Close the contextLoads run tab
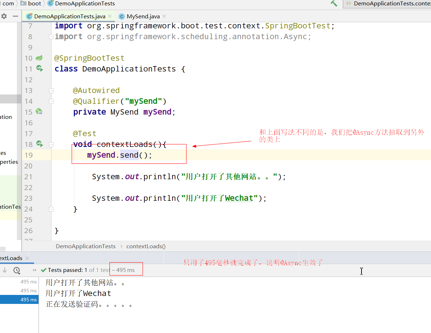Viewport: 431px width, 333px height. [27, 258]
